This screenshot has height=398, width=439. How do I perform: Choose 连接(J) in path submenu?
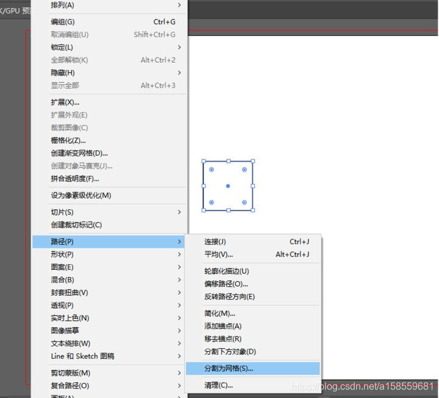coord(253,242)
